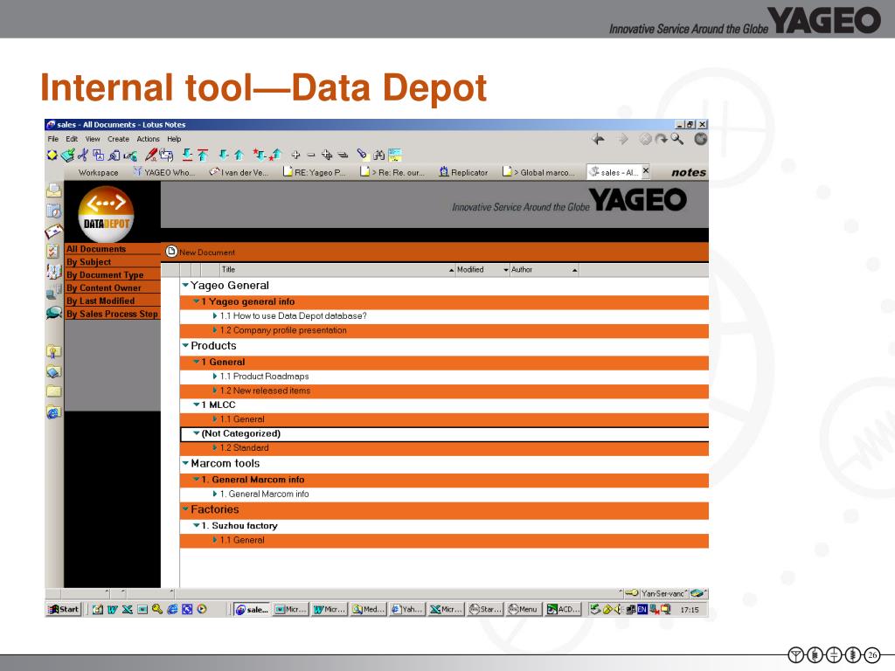895x671 pixels.
Task: Click the collapse single minus icon
Action: (311, 155)
